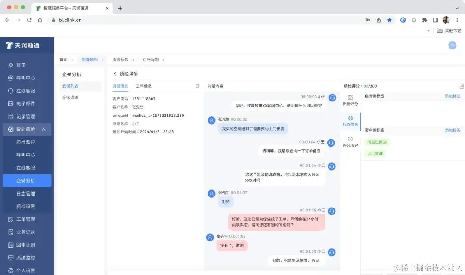Select 在线客服 under 智能质检 submenu
465x275 pixels.
(x=26, y=168)
